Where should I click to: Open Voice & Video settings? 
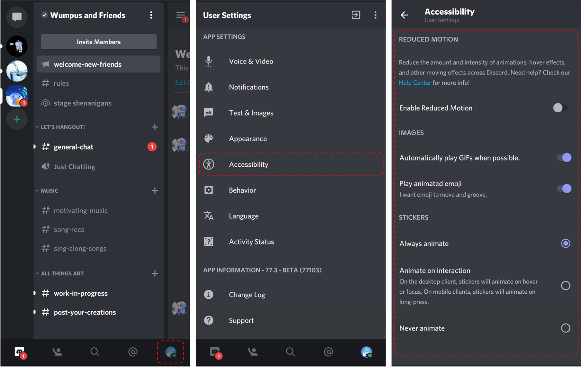(x=291, y=61)
